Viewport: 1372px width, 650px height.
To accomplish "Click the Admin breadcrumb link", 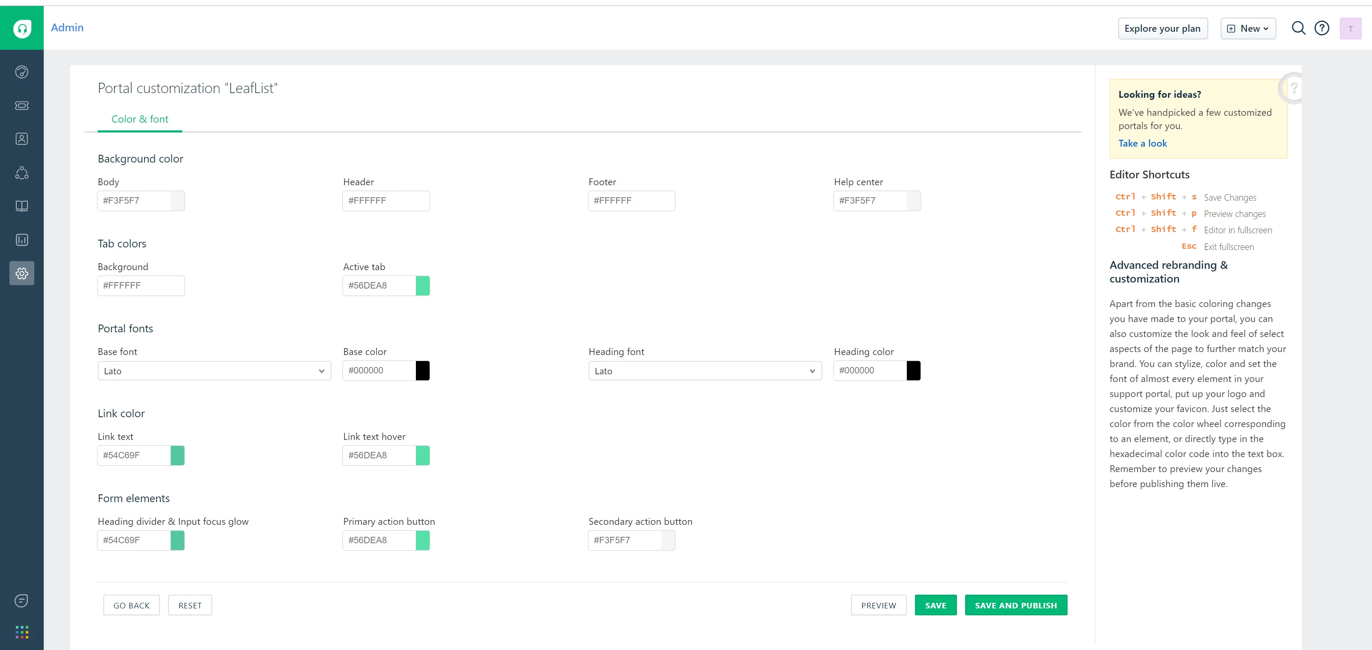I will (67, 28).
